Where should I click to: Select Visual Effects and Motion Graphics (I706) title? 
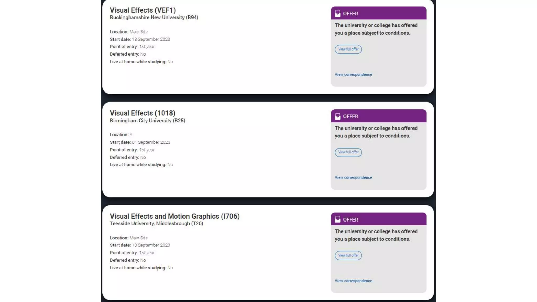[175, 216]
